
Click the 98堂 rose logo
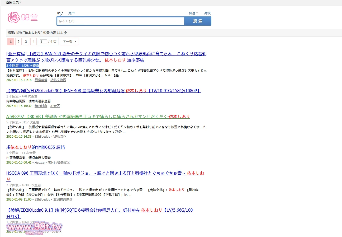(23, 17)
